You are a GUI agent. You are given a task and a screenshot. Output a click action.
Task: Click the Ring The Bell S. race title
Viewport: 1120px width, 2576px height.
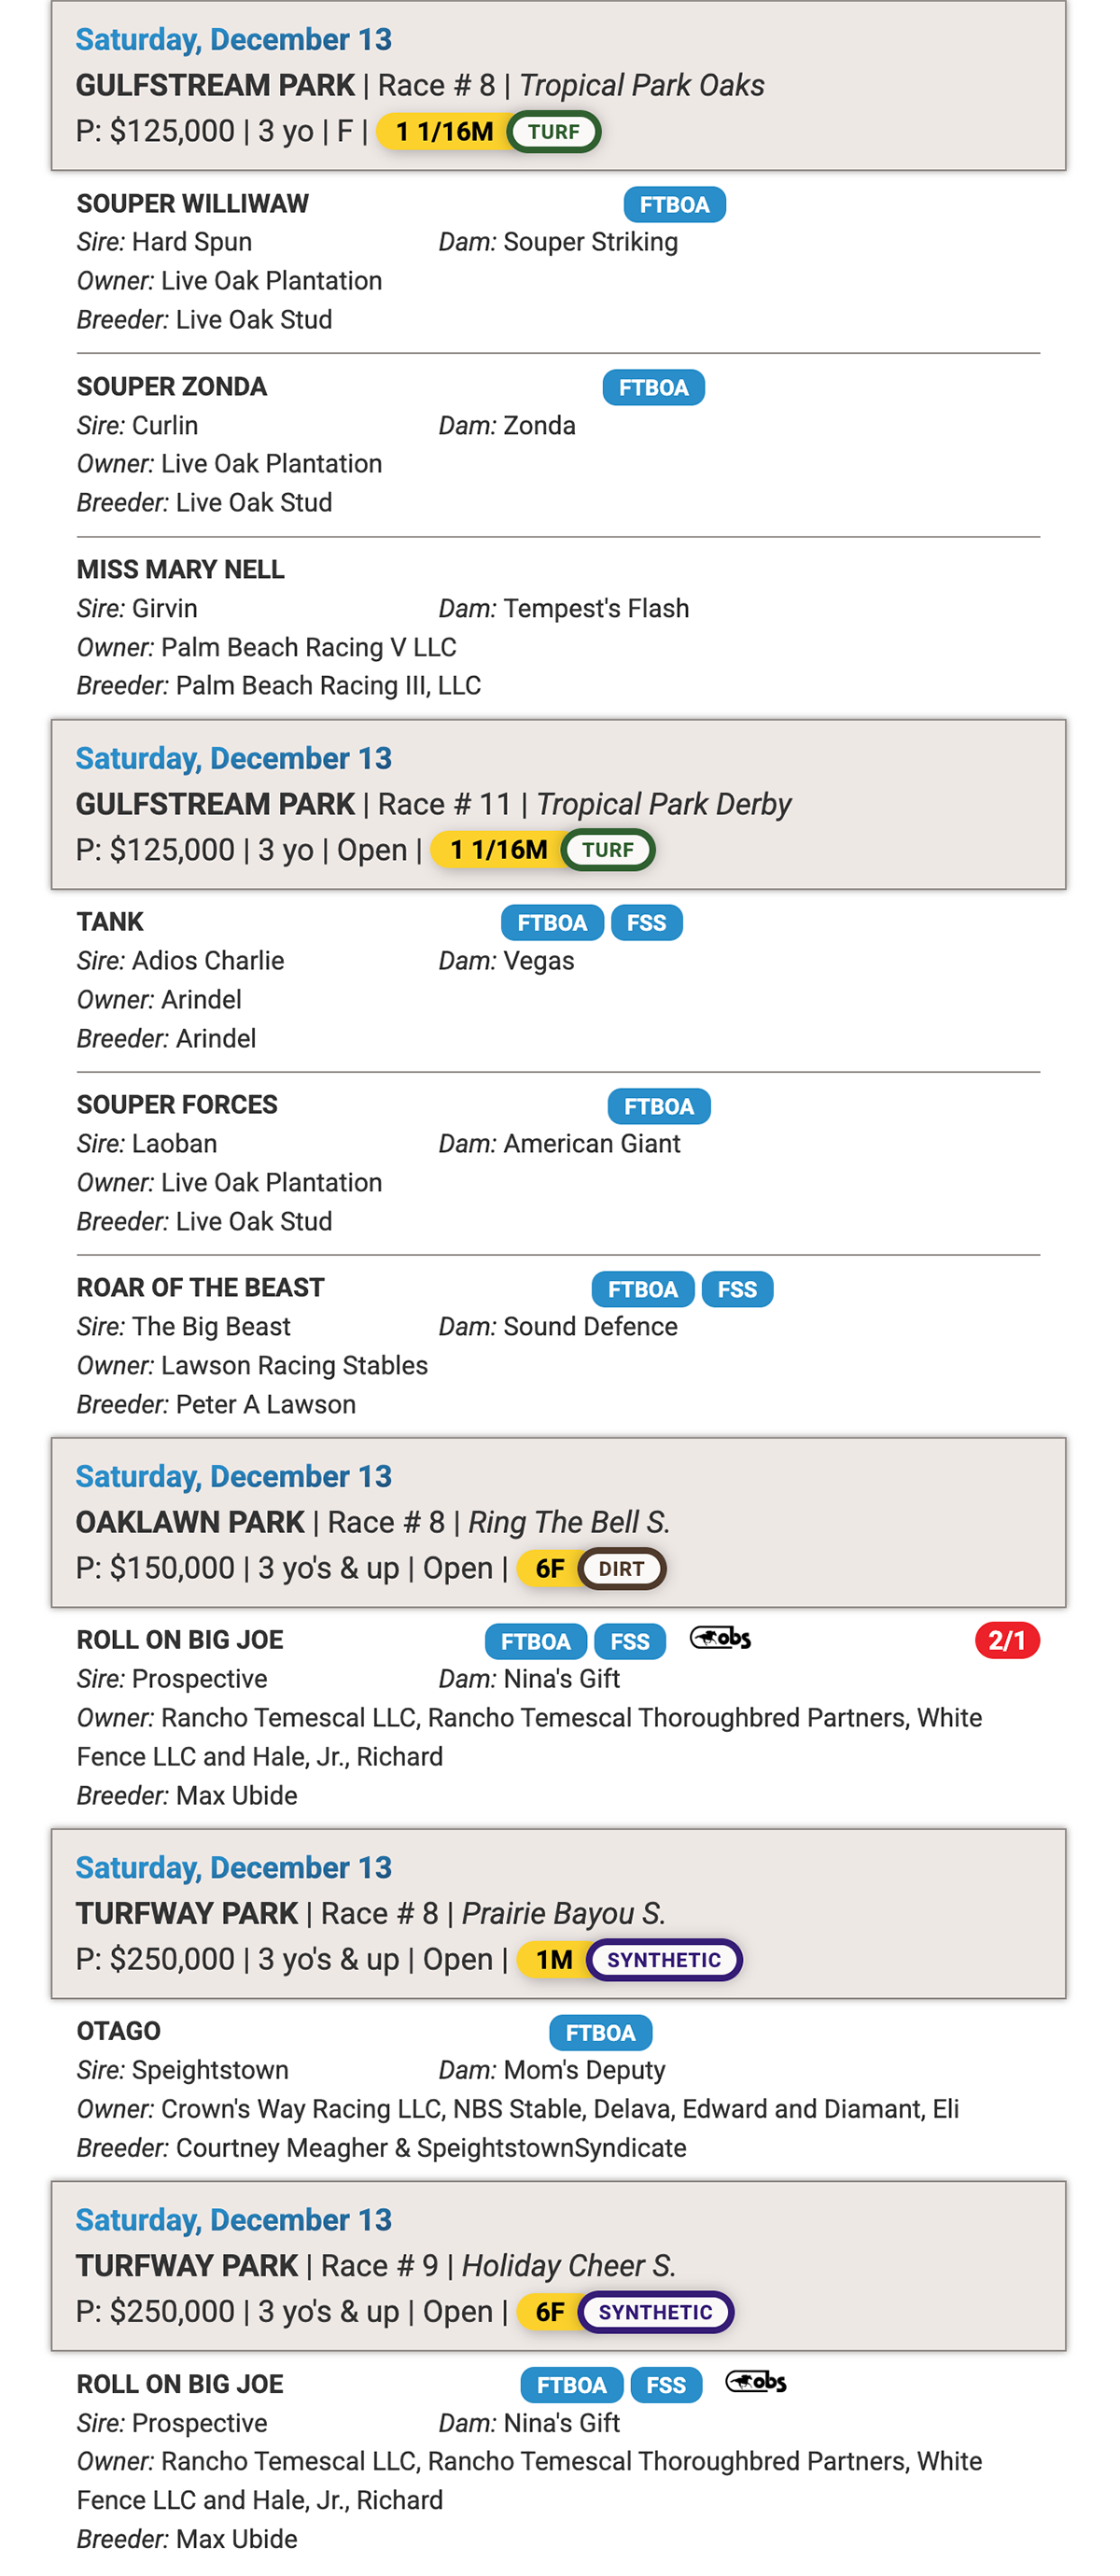tap(569, 1522)
